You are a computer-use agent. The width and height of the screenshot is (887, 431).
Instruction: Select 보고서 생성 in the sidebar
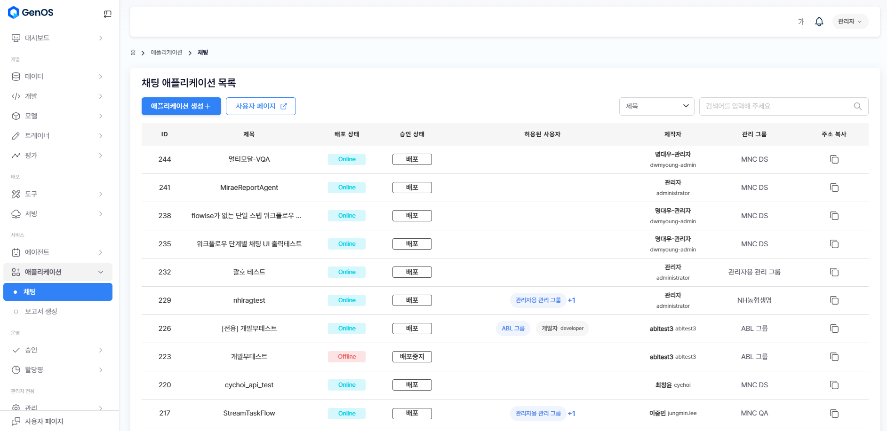pos(41,312)
